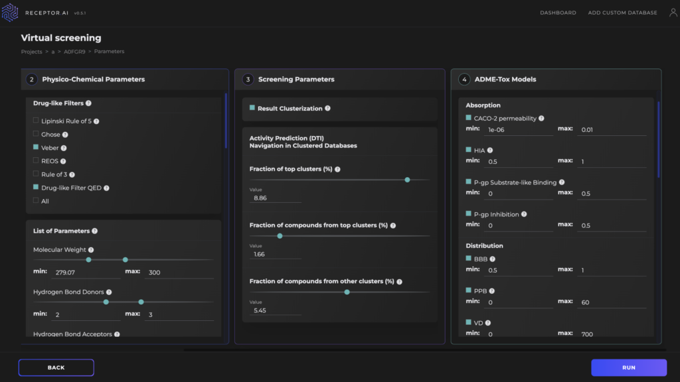Click the help icon next to Molecular Weight

point(92,250)
